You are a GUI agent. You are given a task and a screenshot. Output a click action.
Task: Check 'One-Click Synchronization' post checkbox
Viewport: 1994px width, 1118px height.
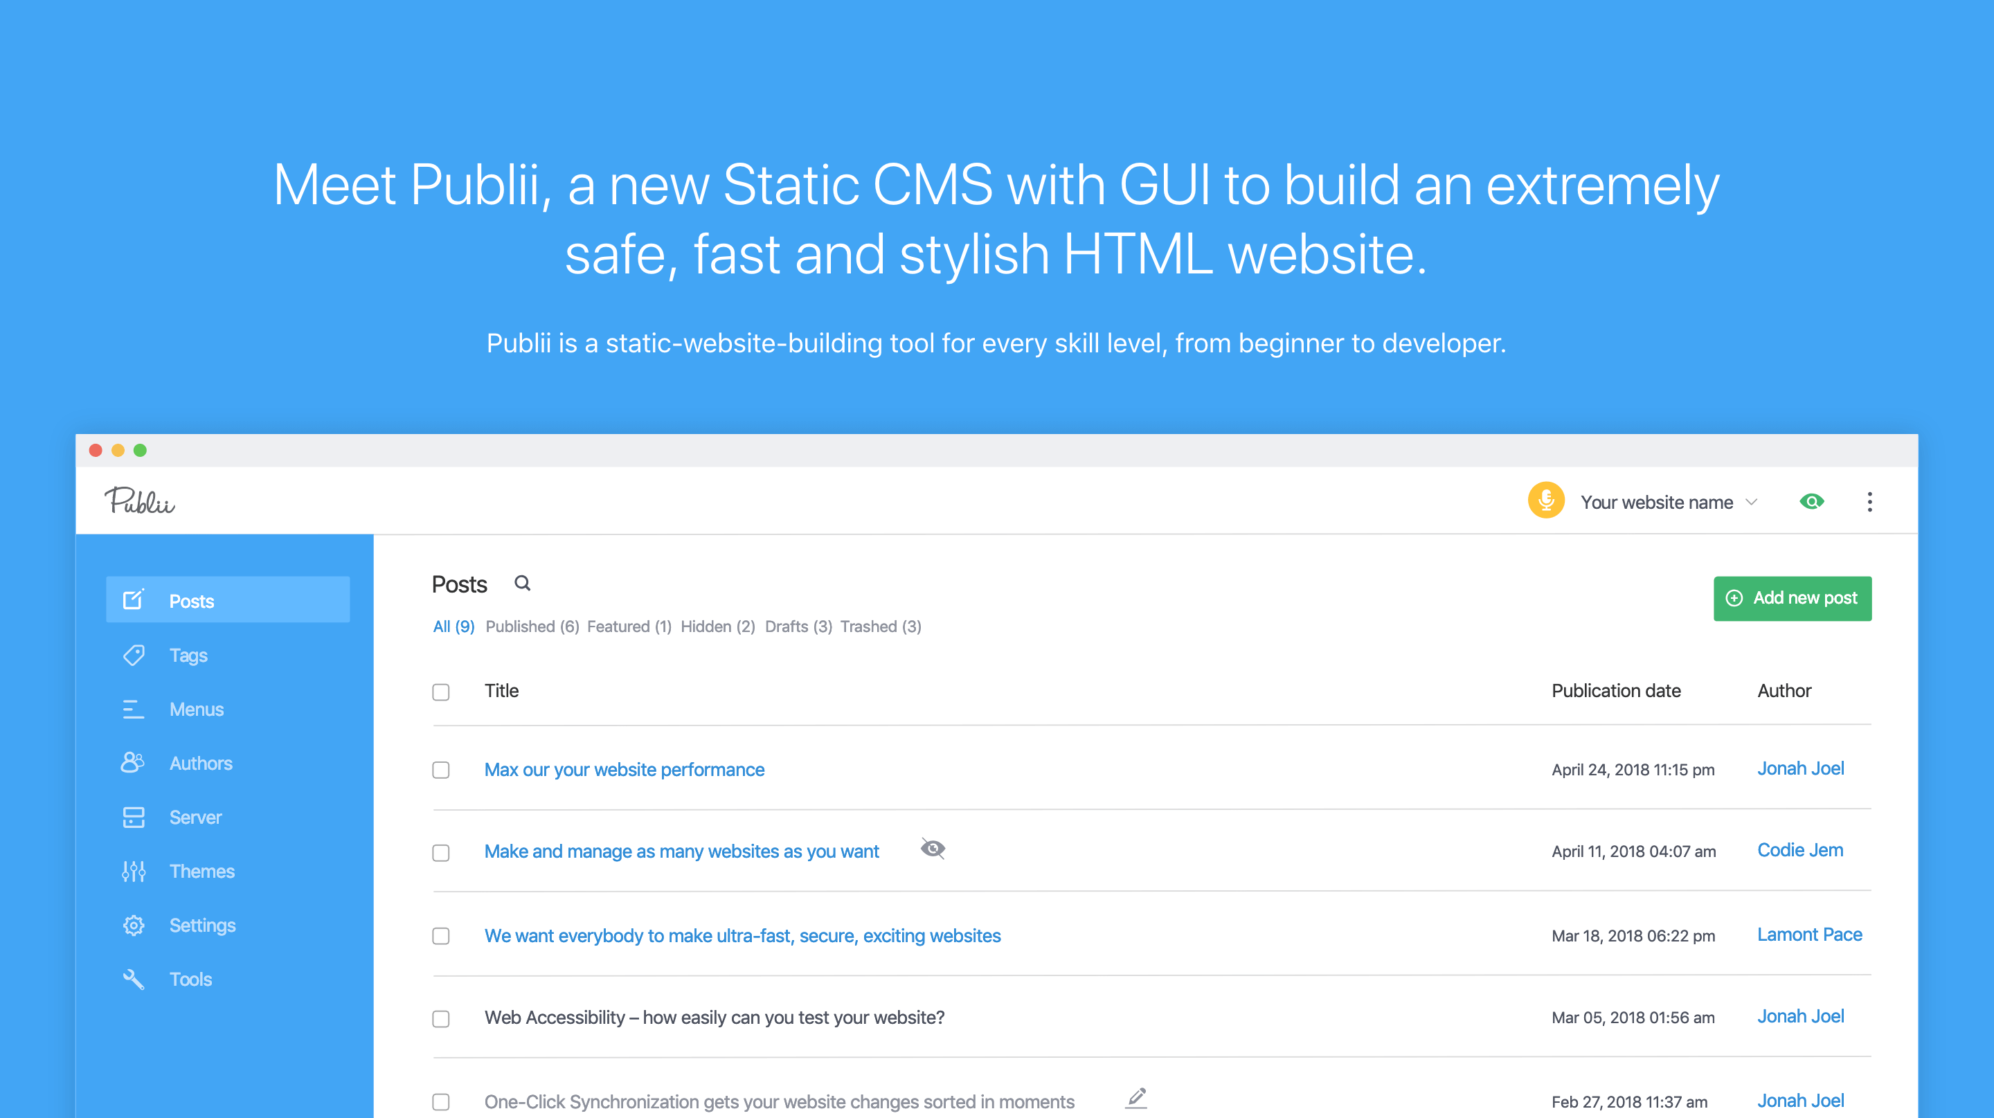click(440, 1102)
